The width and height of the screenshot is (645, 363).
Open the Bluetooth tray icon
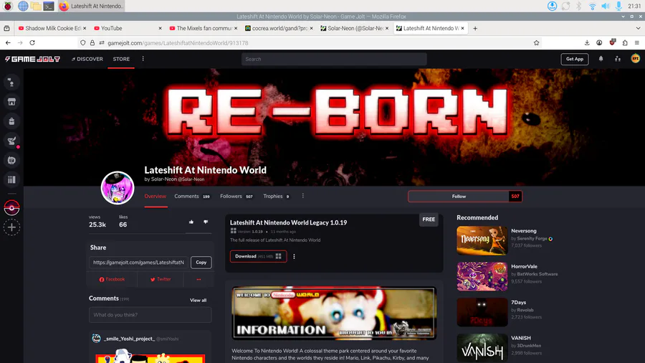coord(579,6)
